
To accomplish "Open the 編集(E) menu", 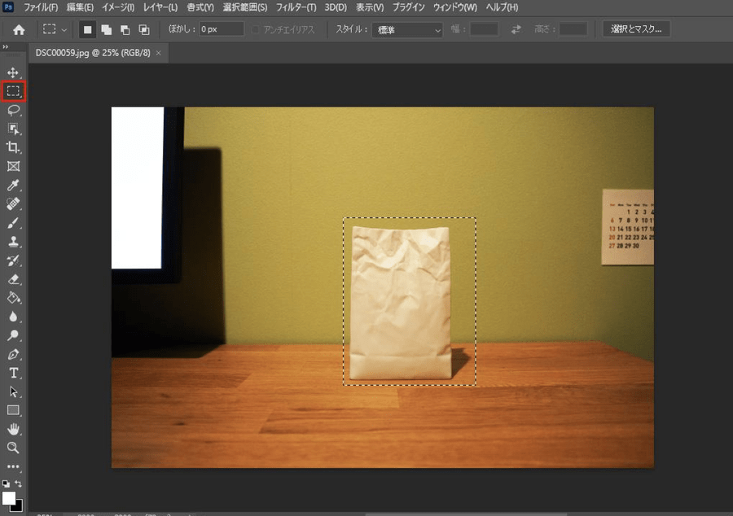I will pyautogui.click(x=80, y=7).
